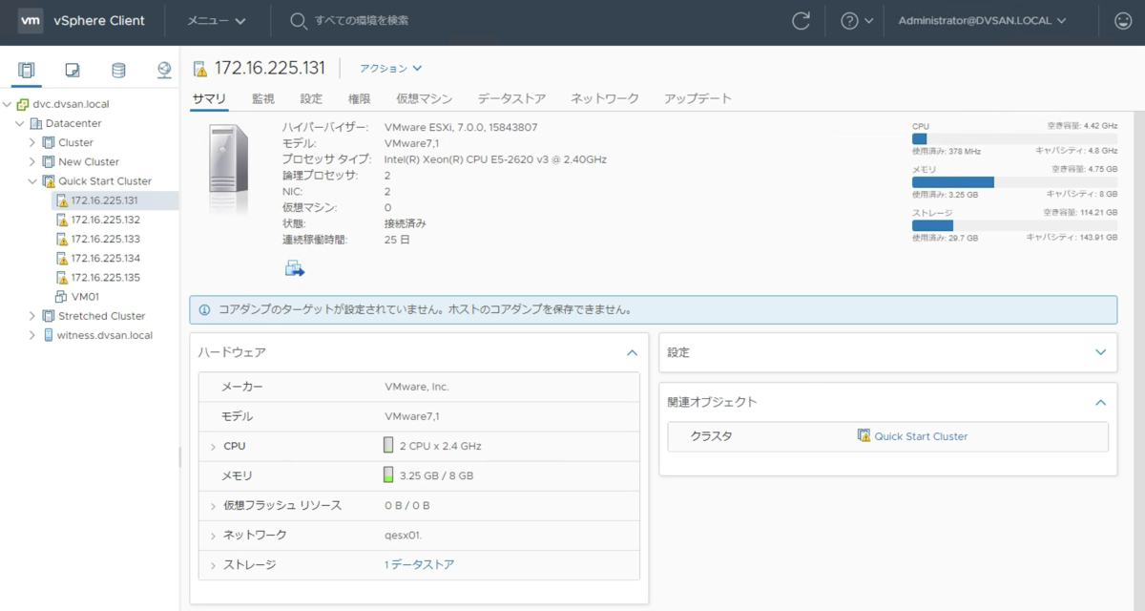Click the cluster icon next to Quick Start Cluster link

tap(864, 436)
